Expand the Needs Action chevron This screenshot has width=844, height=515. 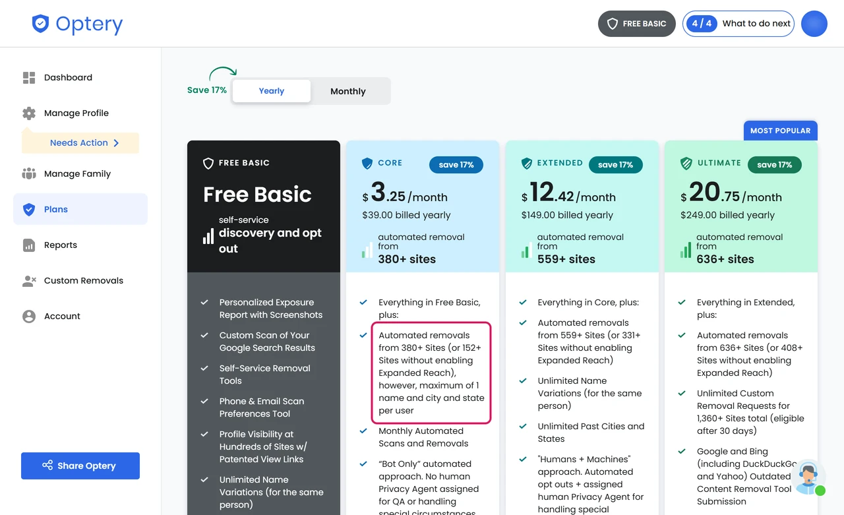click(116, 143)
